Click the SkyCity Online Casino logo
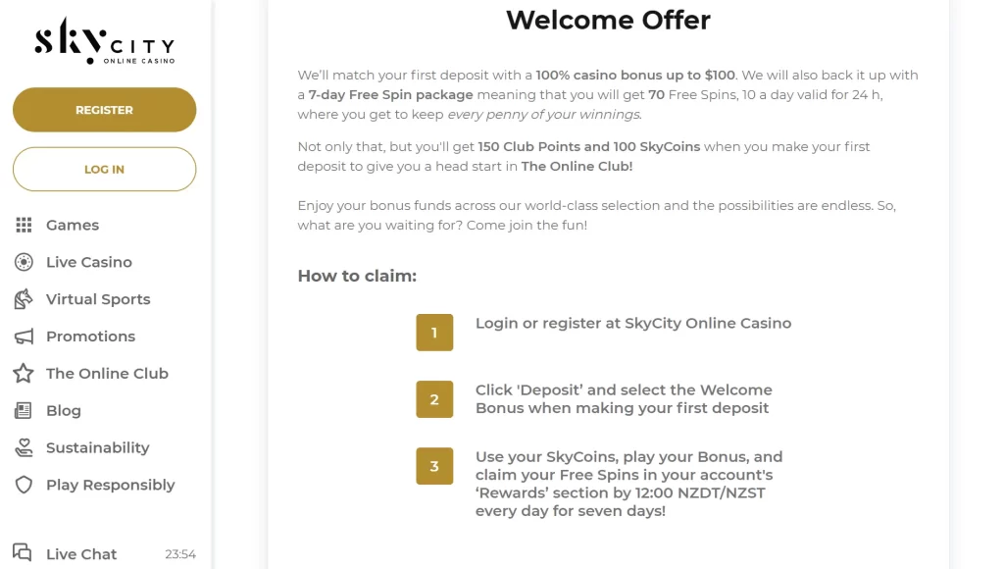 click(x=104, y=42)
